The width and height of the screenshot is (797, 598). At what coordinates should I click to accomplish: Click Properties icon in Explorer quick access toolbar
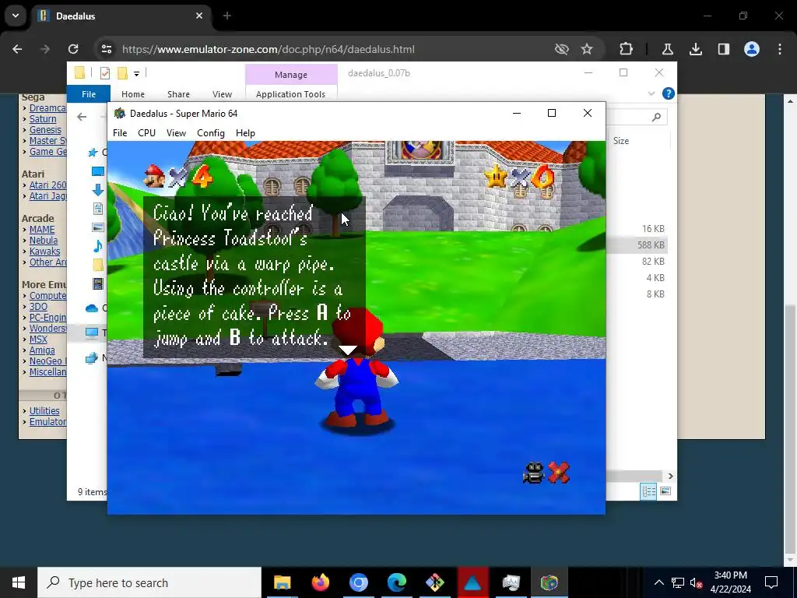coord(105,73)
